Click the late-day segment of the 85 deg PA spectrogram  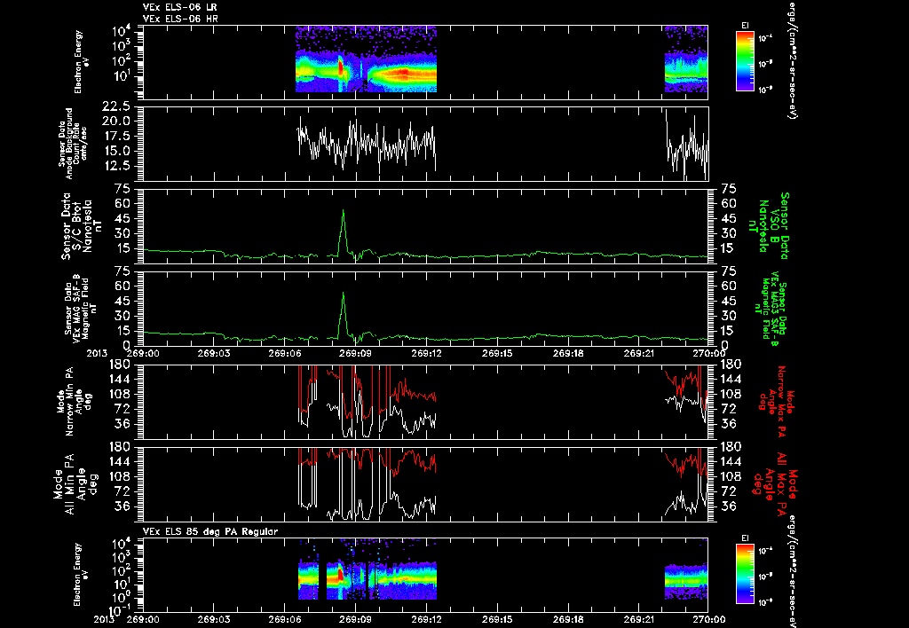click(686, 581)
